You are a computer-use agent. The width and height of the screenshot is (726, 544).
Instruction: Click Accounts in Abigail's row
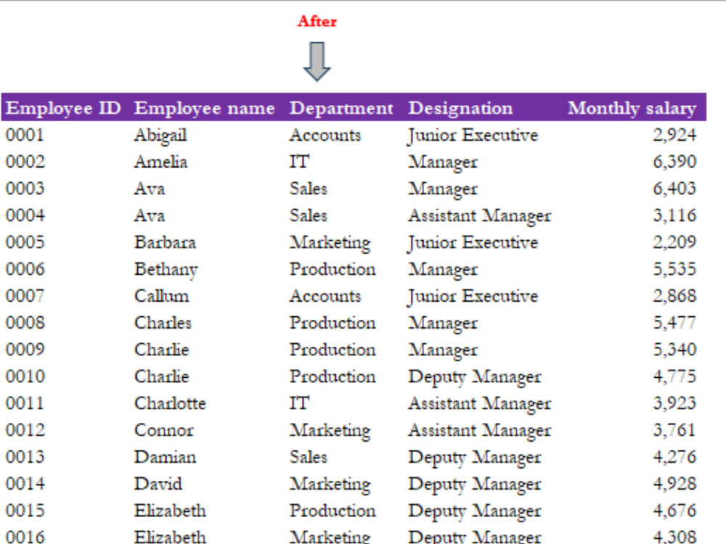pyautogui.click(x=325, y=135)
